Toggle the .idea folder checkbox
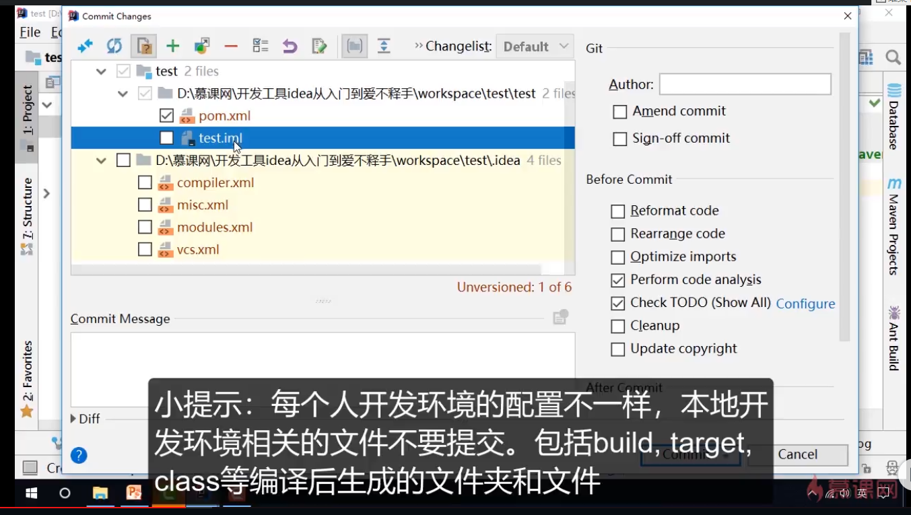Viewport: 911px width, 515px height. coord(123,160)
